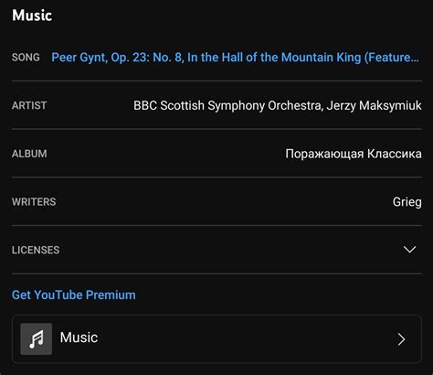Click the music note icon
433x375 pixels.
(x=37, y=339)
